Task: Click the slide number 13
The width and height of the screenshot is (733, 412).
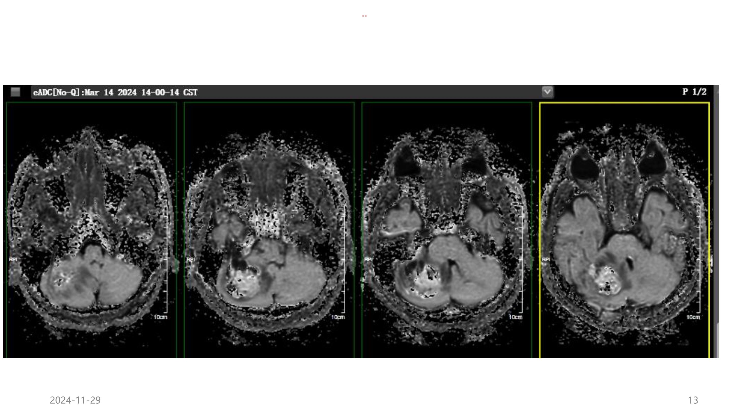Action: (693, 400)
